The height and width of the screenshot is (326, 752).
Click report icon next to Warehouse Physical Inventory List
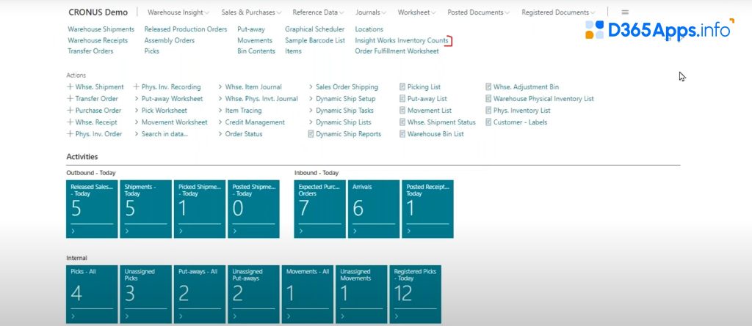[x=488, y=99]
